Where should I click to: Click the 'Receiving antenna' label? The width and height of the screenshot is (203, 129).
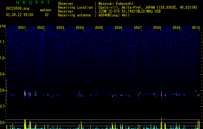click(x=74, y=15)
